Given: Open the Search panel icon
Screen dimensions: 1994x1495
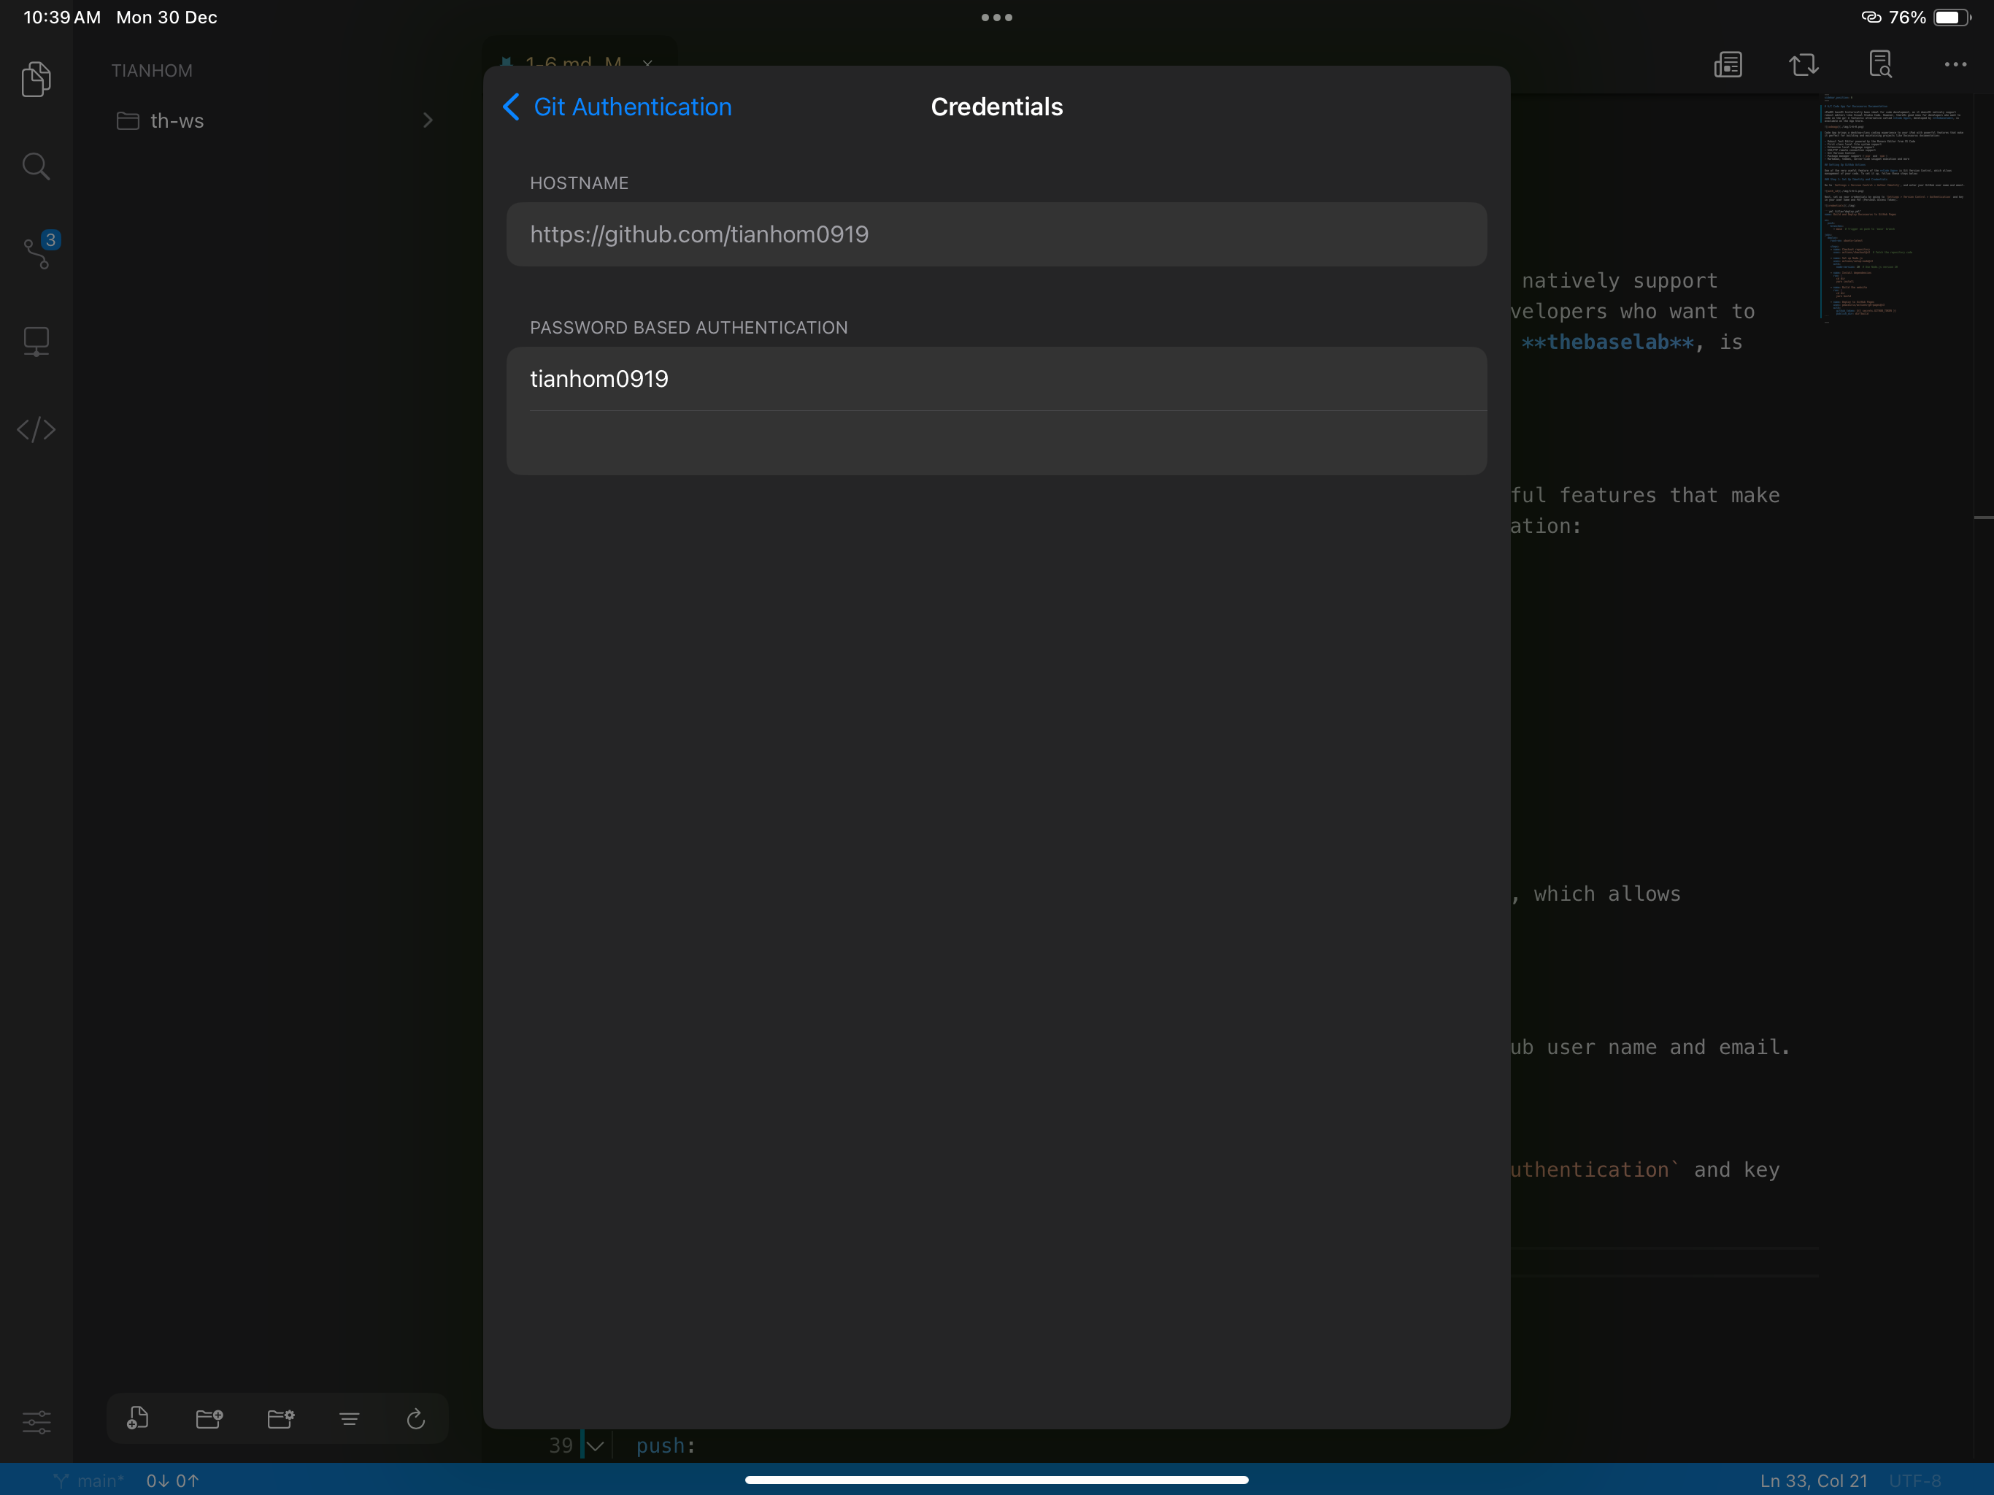Looking at the screenshot, I should pos(36,166).
